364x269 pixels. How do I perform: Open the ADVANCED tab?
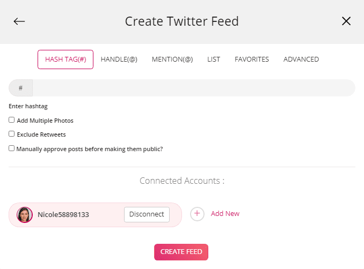click(301, 59)
